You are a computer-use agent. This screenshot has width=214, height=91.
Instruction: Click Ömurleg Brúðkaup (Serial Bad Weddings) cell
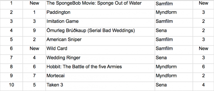tap(100, 32)
